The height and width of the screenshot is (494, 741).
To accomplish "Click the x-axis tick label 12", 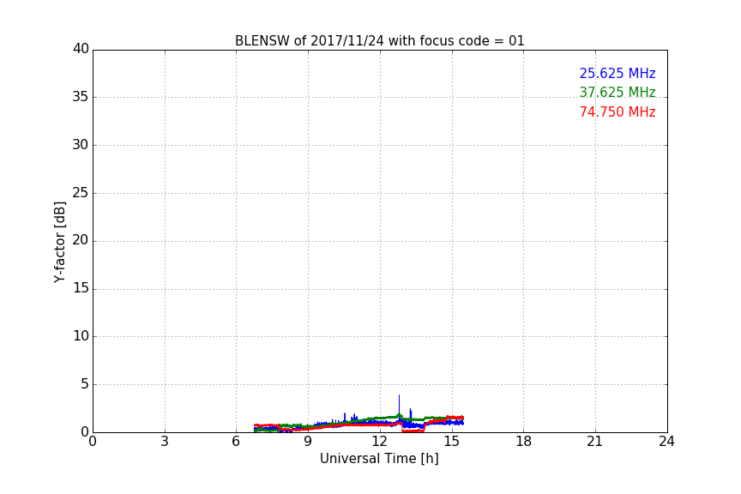I will coord(380,442).
